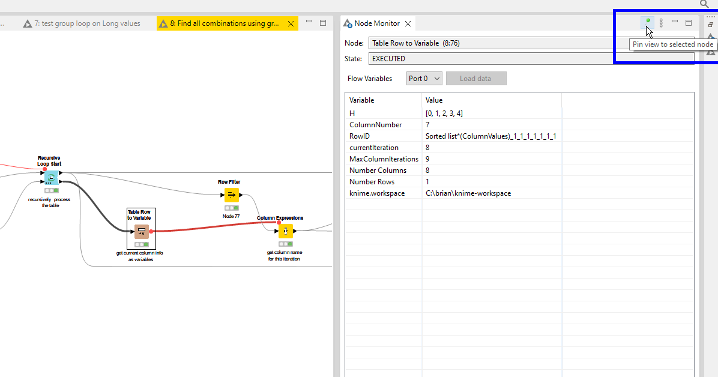The height and width of the screenshot is (377, 718).
Task: Select the Recursive Loop Start node
Action: [50, 178]
